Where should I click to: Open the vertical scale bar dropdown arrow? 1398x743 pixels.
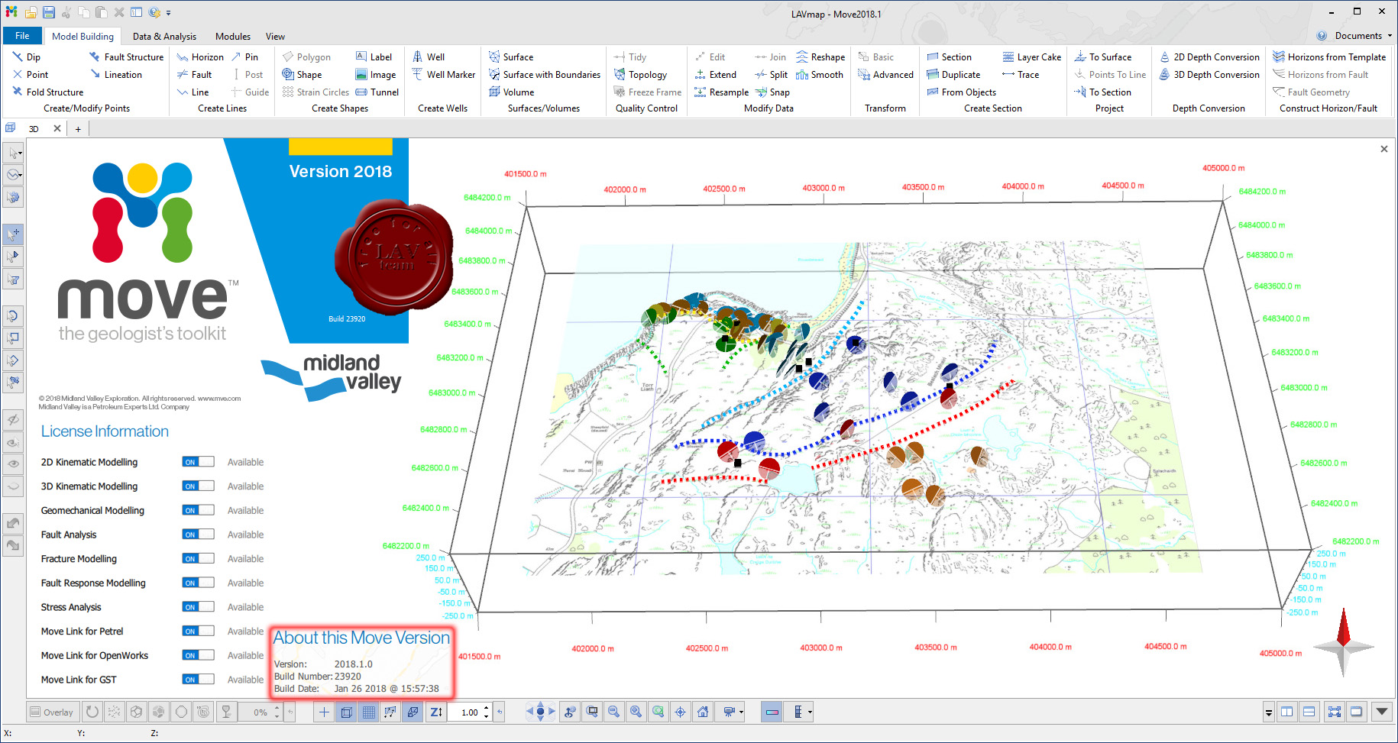[x=810, y=712]
